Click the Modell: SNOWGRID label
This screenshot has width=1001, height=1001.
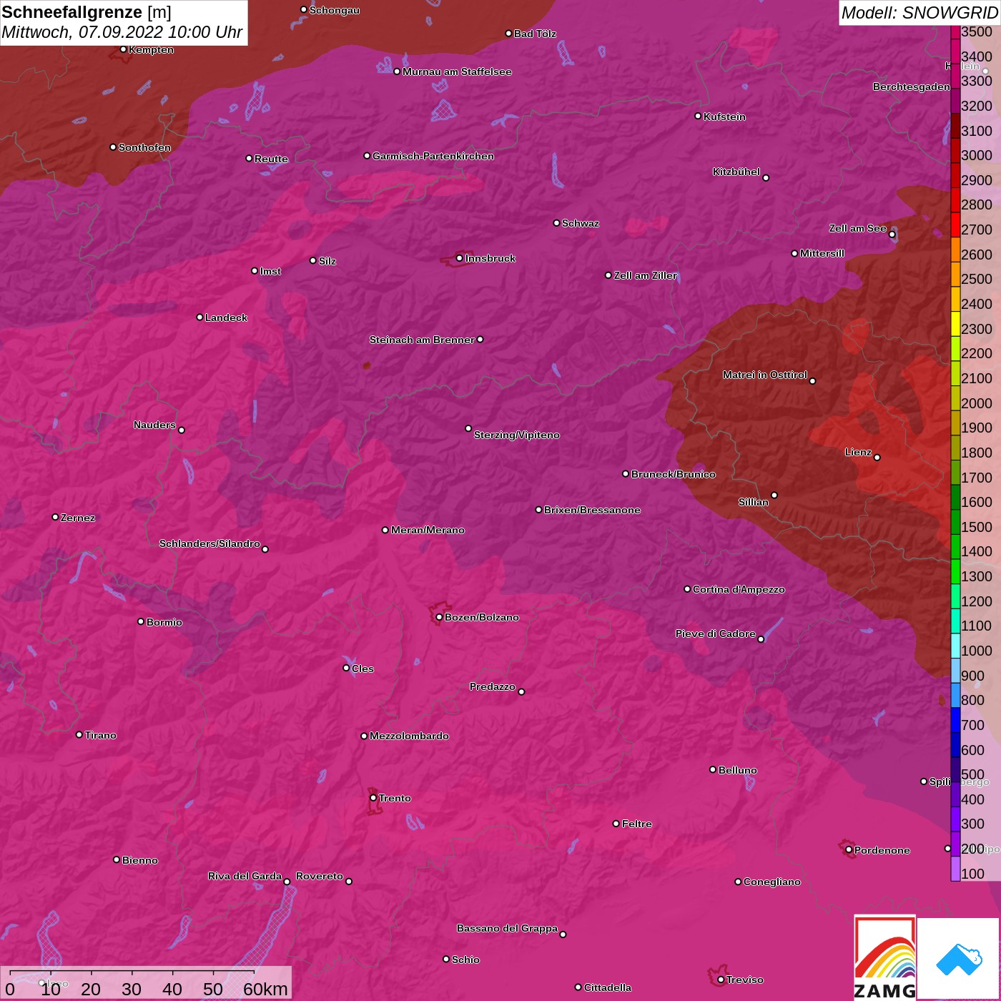tap(919, 13)
